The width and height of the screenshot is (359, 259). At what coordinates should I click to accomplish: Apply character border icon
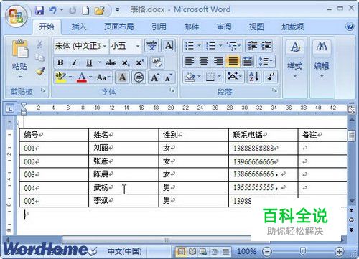tap(169, 45)
